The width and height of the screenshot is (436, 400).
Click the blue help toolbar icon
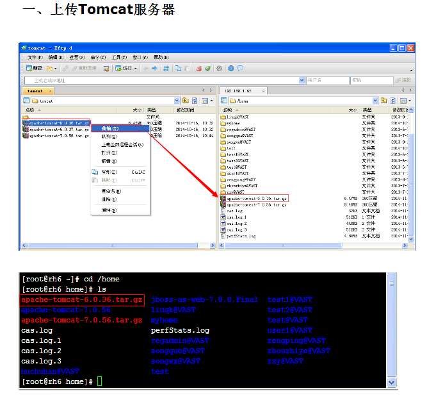pos(230,68)
